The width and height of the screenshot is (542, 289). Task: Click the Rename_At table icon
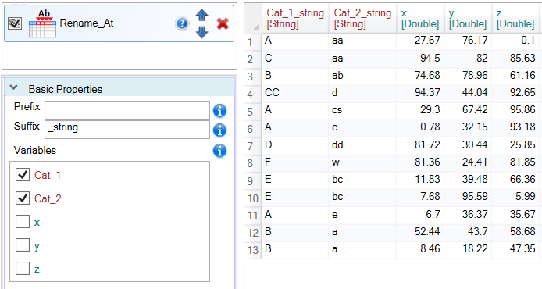click(43, 24)
